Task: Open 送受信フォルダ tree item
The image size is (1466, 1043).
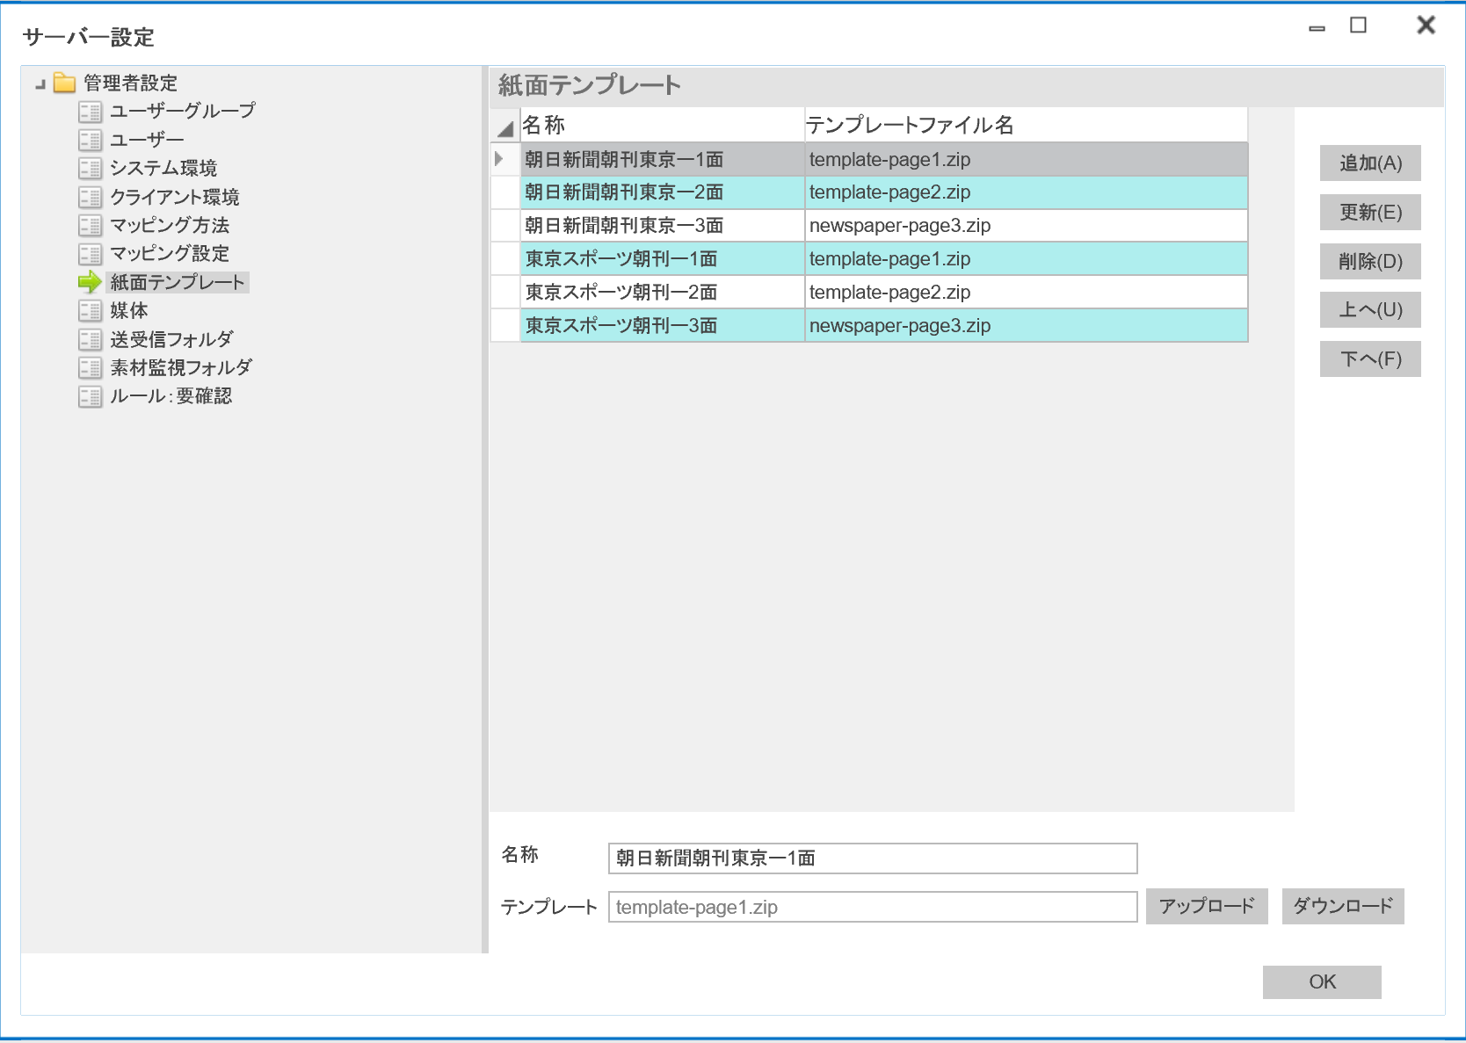Action: pos(171,339)
